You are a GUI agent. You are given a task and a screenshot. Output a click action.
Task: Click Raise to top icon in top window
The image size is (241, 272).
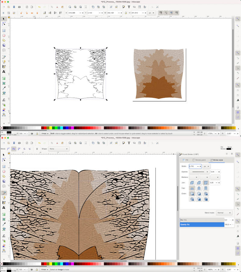pos(61,13)
